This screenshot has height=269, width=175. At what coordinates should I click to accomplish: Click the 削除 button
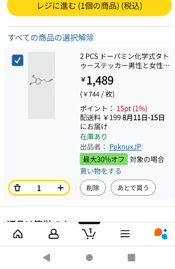[x=93, y=188]
